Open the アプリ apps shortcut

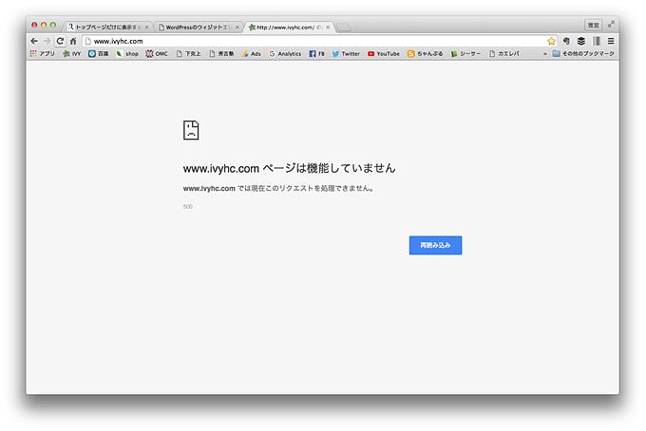[x=42, y=54]
